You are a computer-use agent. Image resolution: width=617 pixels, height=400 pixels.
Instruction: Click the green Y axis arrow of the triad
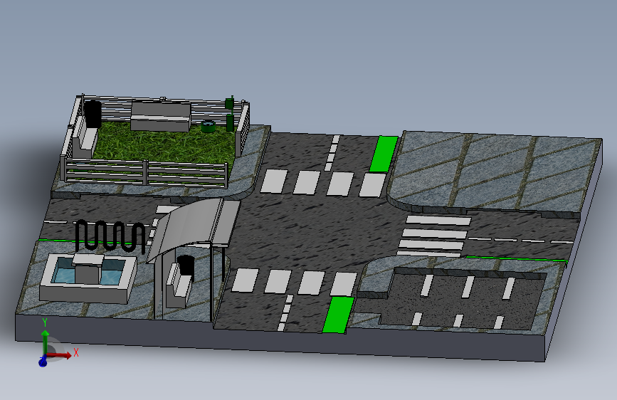tap(46, 342)
